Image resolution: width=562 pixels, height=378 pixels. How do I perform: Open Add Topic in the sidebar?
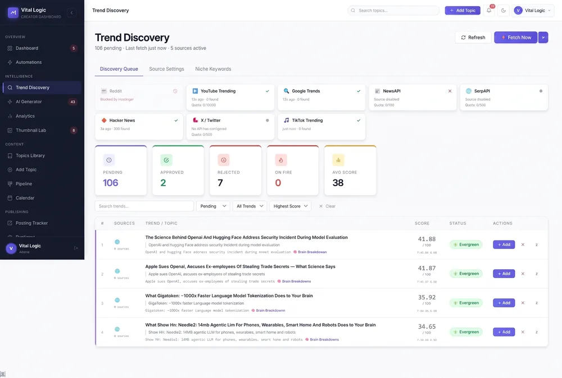[x=42, y=169]
